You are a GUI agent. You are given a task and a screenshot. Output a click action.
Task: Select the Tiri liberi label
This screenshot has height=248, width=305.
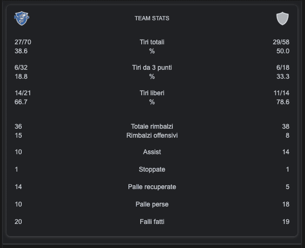coord(152,93)
